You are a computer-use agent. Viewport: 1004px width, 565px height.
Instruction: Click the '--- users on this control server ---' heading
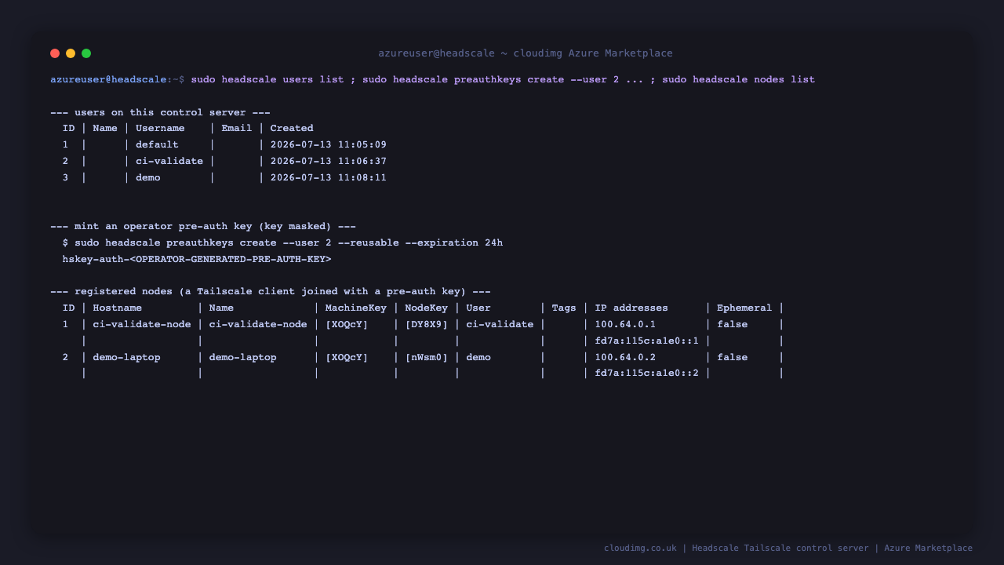click(160, 112)
